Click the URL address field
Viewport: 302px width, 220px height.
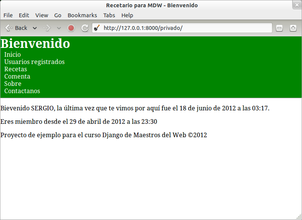[182, 28]
